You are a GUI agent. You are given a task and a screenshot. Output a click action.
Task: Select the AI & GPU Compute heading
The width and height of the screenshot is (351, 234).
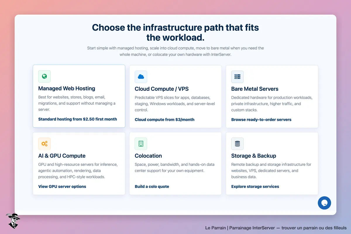[62, 156]
